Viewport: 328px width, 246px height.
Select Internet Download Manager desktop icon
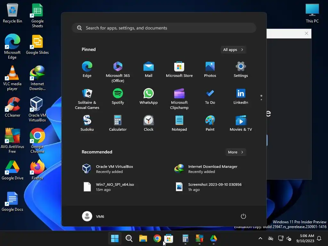37,78
